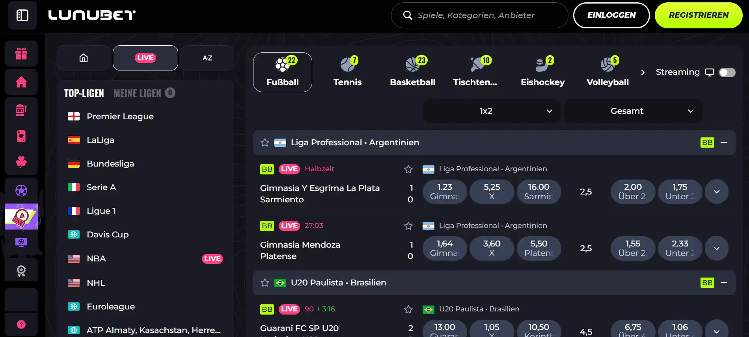
Task: Collapse the U20 Paulista Brasilien section
Action: 724,283
